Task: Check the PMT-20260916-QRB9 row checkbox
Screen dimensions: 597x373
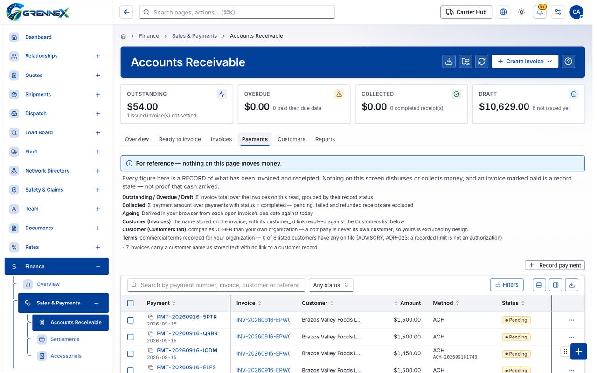Action: [x=131, y=337]
